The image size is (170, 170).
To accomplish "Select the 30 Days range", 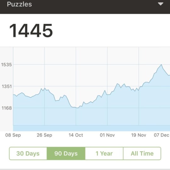I will [28, 153].
